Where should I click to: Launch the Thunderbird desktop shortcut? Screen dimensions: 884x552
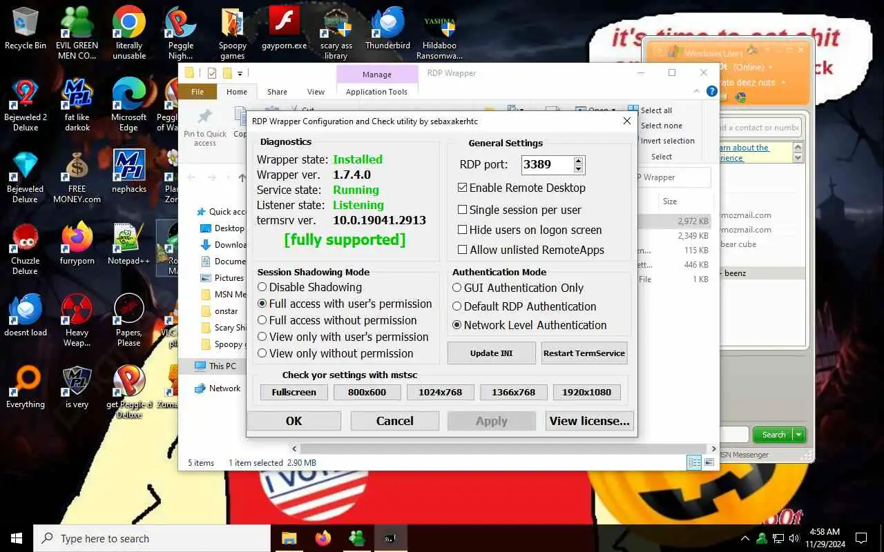click(x=387, y=29)
